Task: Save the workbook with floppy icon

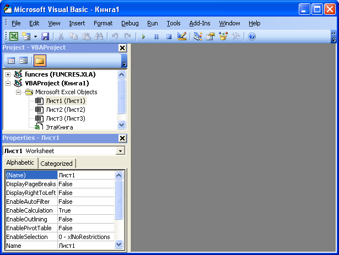Action: [x=45, y=36]
